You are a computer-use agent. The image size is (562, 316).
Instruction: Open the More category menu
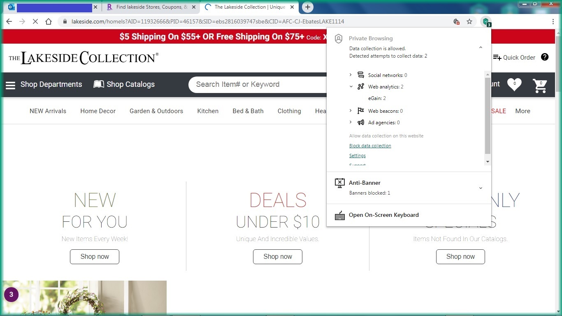click(x=523, y=111)
